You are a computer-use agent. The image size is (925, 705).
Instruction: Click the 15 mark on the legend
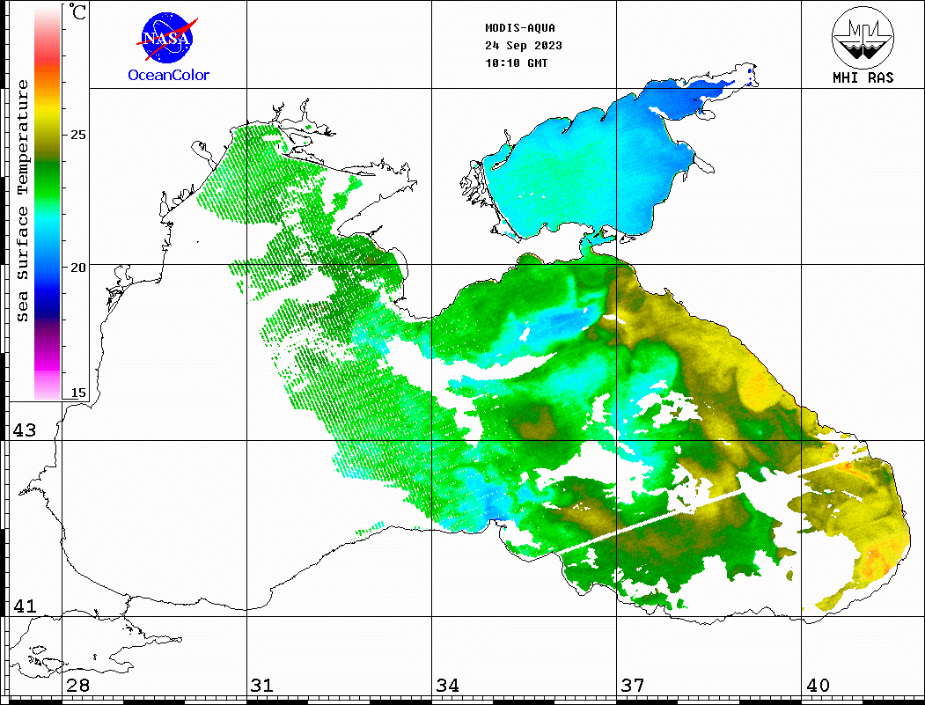click(x=77, y=393)
